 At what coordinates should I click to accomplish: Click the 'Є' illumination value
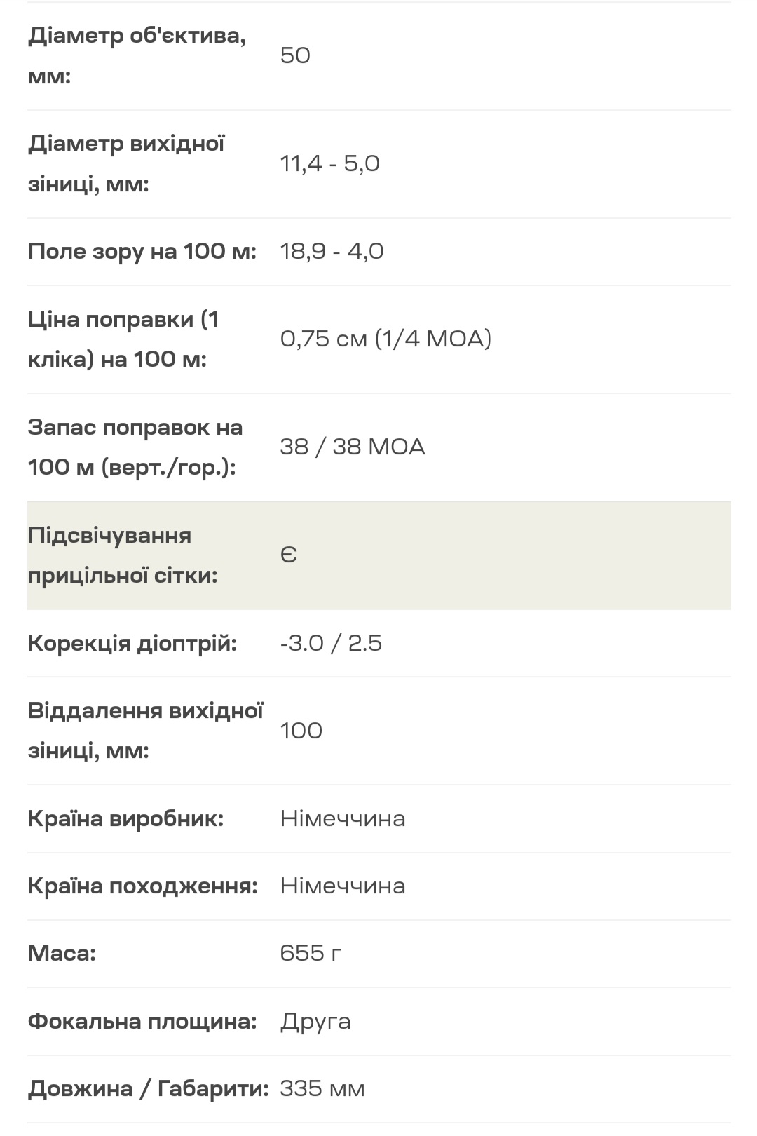point(289,555)
